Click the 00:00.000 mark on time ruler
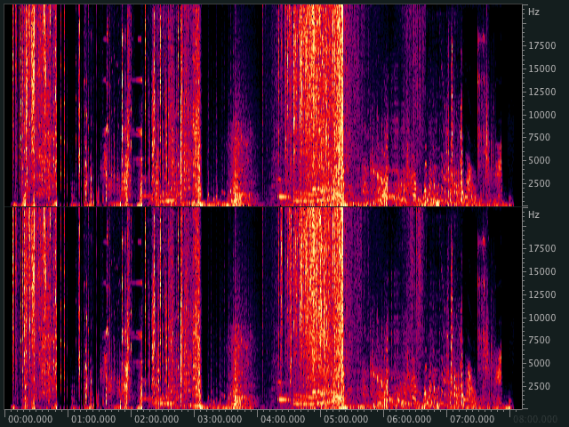The width and height of the screenshot is (569, 427). [29, 419]
